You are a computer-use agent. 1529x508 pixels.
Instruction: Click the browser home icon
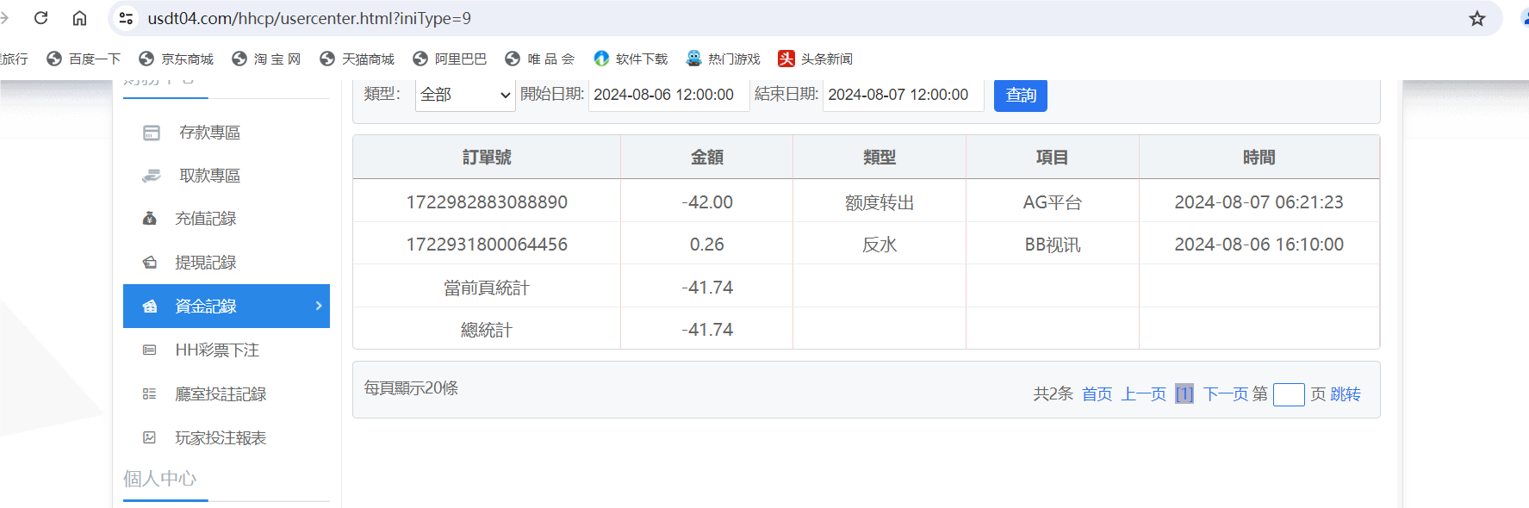point(79,18)
